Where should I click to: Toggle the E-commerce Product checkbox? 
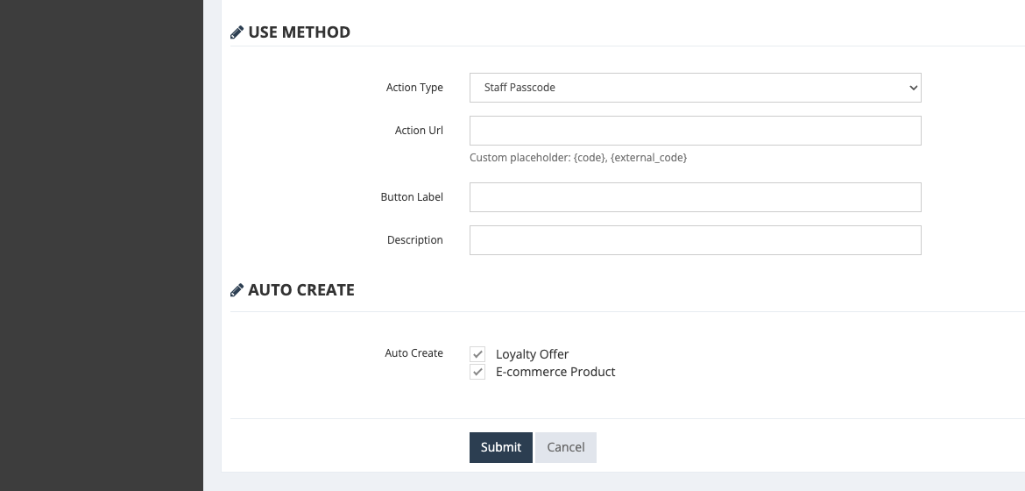(x=477, y=372)
